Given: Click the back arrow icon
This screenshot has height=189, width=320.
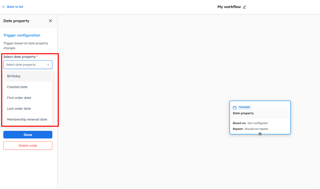Looking at the screenshot, I should (4, 7).
